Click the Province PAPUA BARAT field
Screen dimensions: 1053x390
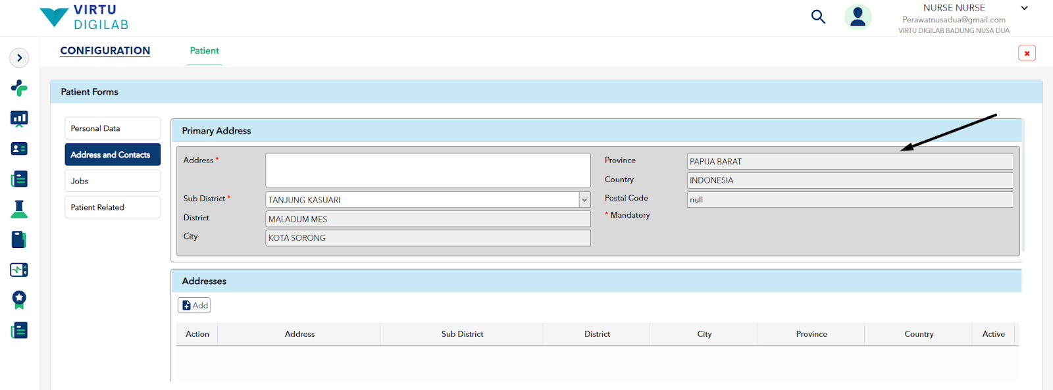(850, 161)
